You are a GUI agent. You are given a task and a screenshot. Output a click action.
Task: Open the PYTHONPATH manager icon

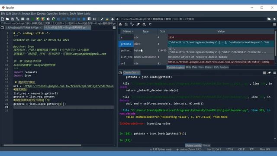coord(107,19)
